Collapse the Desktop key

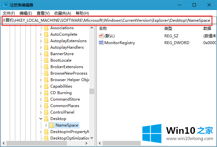coord(41,119)
